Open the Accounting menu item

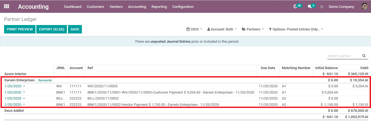137,7
